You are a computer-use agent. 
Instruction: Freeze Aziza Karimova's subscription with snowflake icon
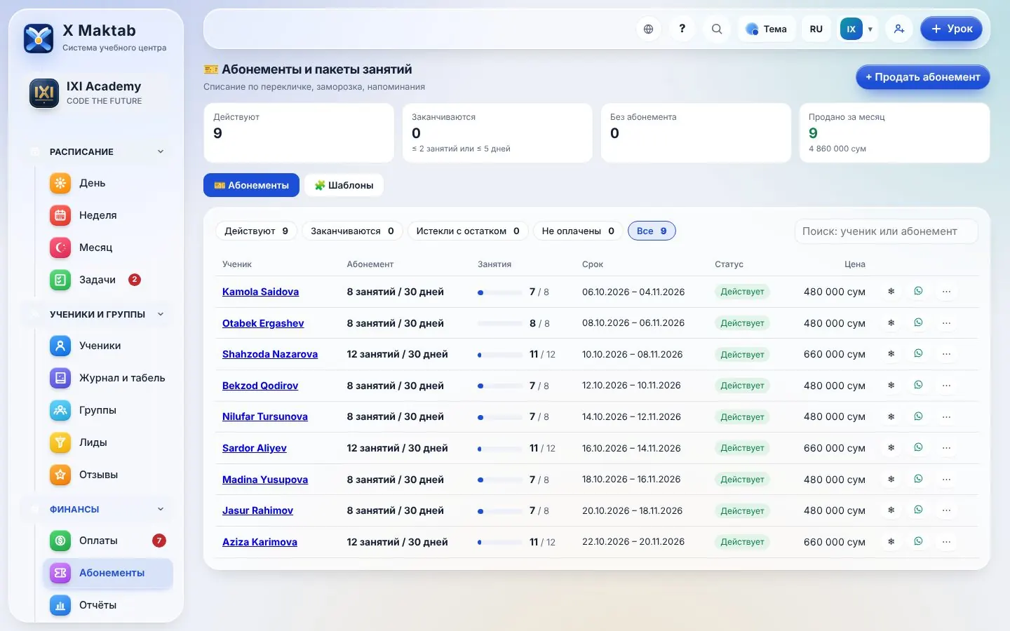coord(891,542)
